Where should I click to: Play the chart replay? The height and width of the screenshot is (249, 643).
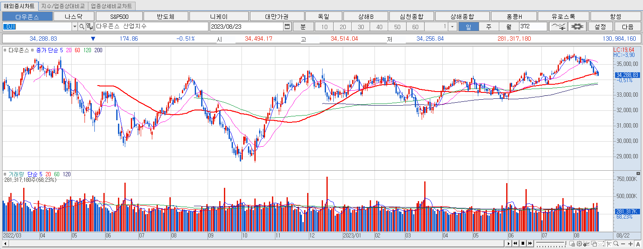pyautogui.click(x=509, y=243)
